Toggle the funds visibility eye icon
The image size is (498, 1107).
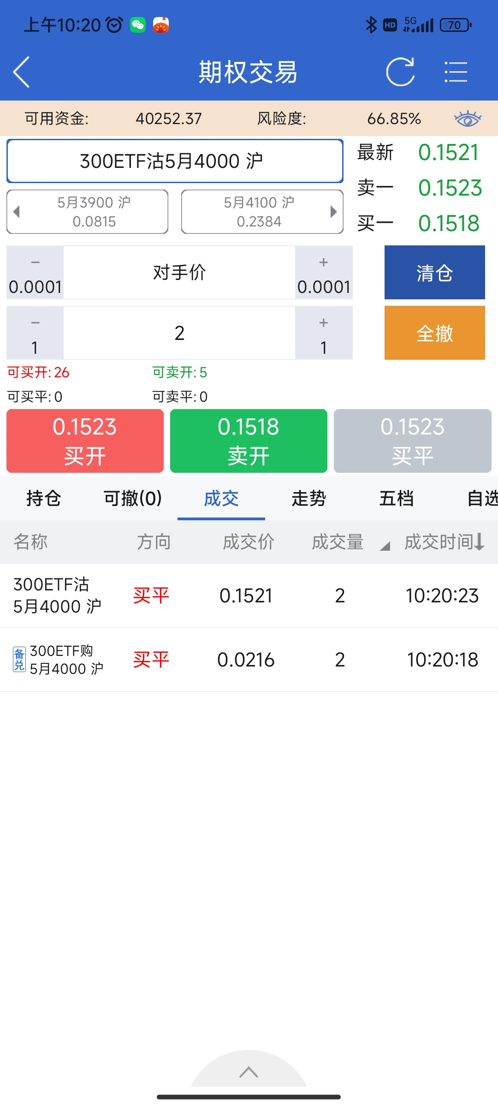point(468,119)
